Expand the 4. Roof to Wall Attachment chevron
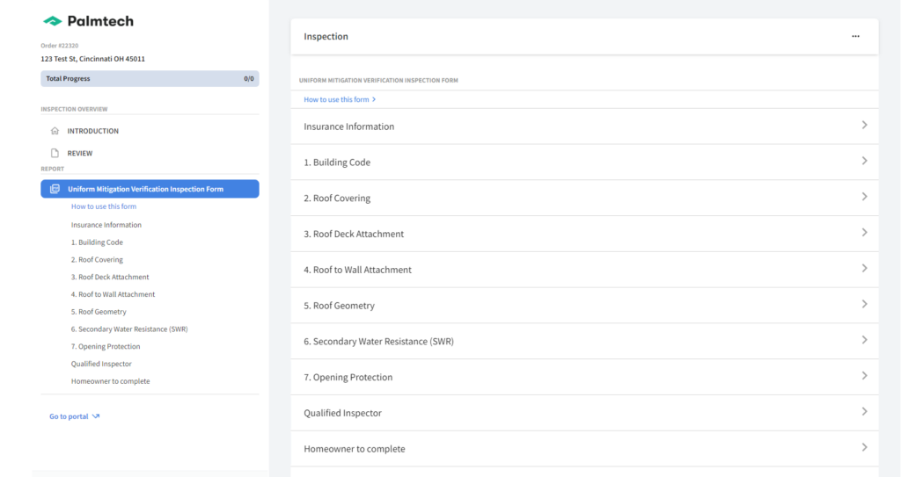 click(x=864, y=269)
